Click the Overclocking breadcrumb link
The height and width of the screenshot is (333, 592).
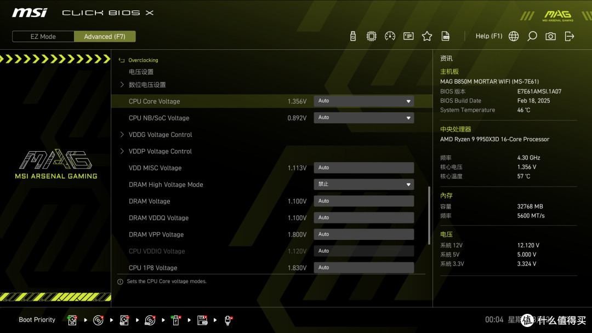tap(143, 60)
